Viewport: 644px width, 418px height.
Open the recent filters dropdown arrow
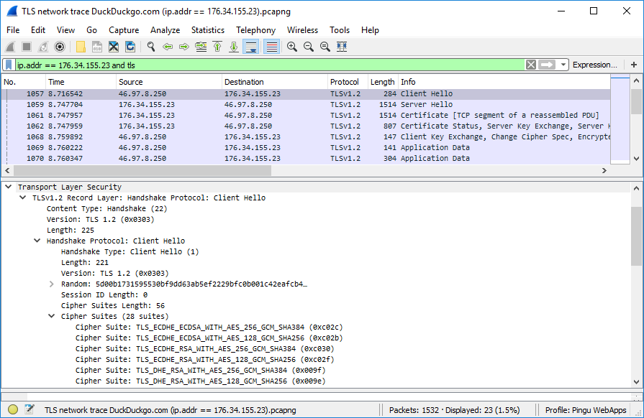[x=563, y=65]
